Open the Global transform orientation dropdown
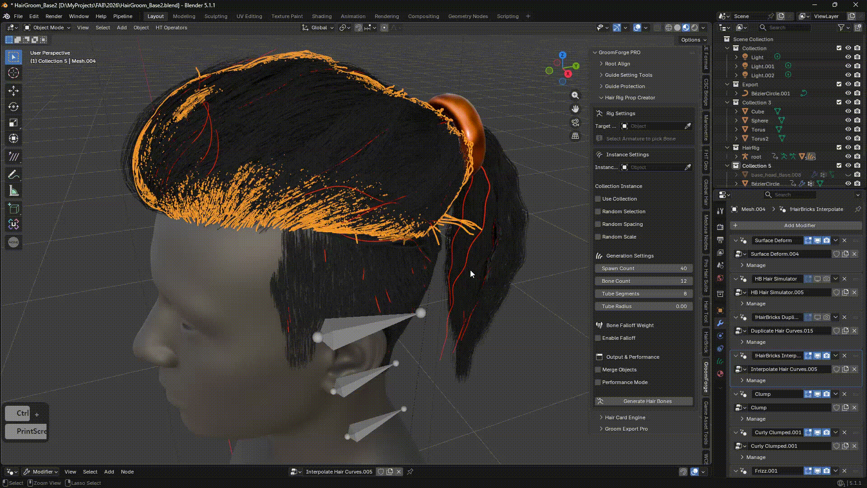 (x=318, y=28)
